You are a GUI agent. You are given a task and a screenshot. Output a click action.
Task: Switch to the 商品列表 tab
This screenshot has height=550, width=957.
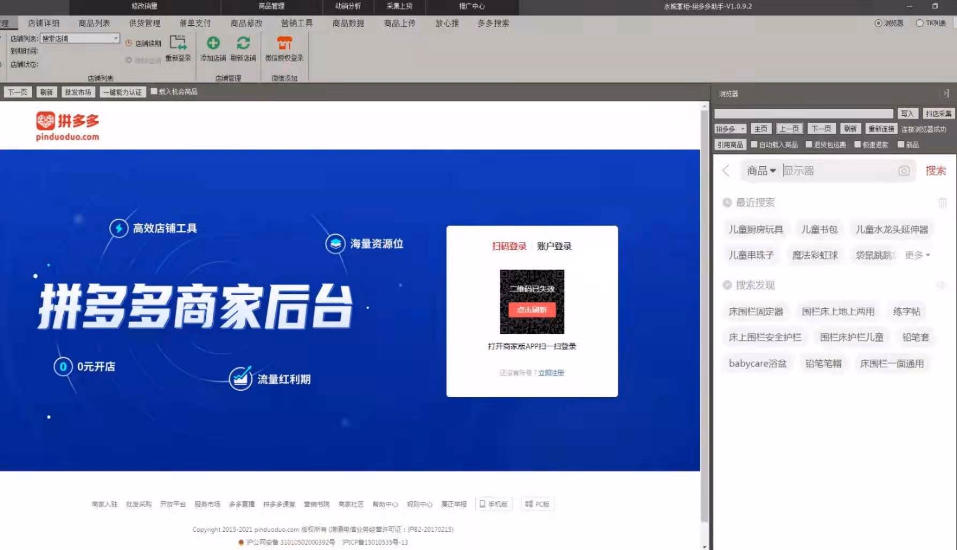coord(94,23)
